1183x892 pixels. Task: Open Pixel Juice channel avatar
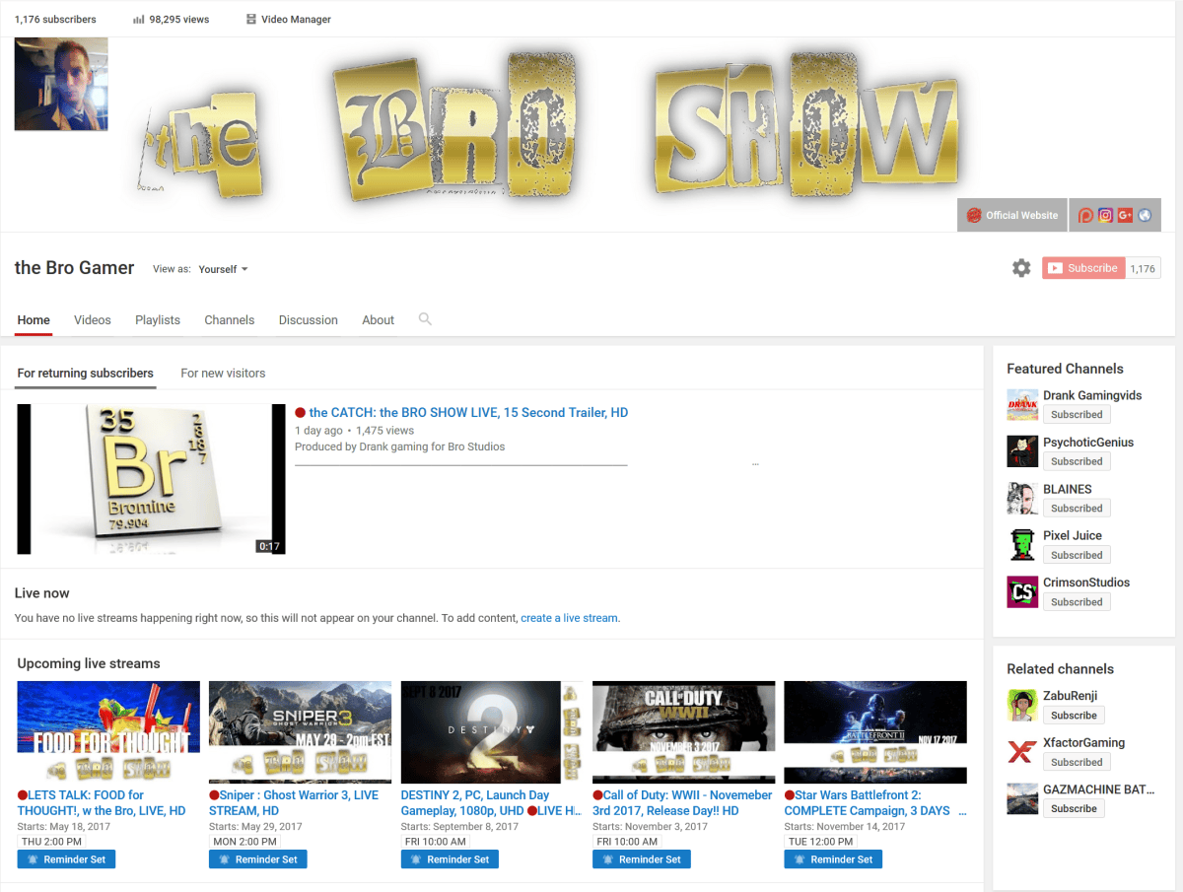click(x=1022, y=545)
